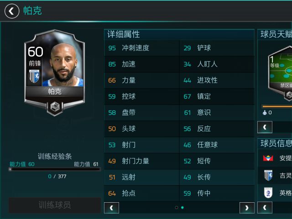The height and width of the screenshot is (219, 292).
Task: Switch to first attributes page dot
Action: [x=177, y=208]
